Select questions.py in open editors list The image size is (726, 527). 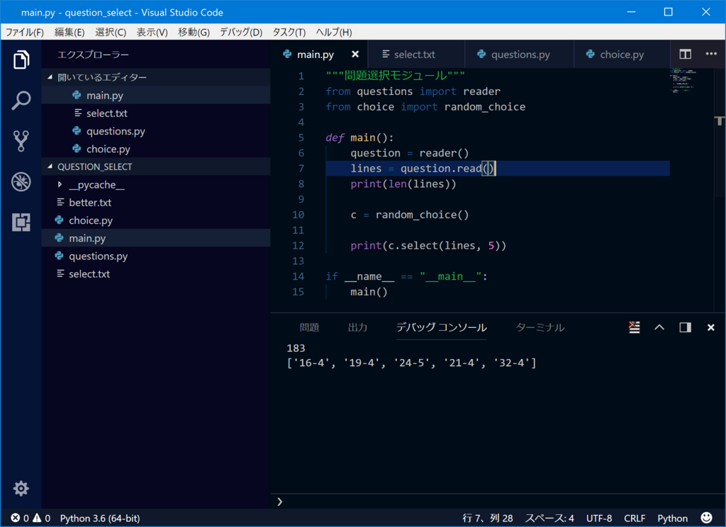[156, 131]
